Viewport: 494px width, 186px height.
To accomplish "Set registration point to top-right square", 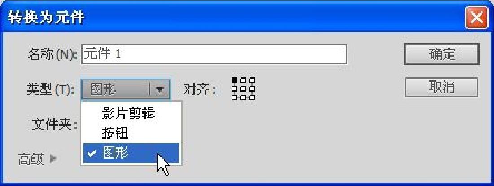I will coord(252,80).
